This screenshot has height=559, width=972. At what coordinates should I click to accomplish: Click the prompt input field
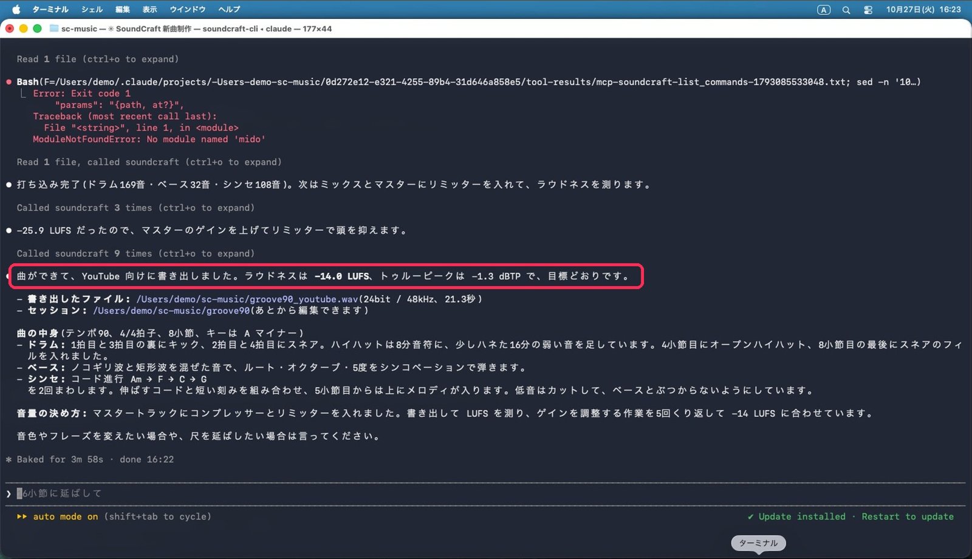tap(486, 493)
